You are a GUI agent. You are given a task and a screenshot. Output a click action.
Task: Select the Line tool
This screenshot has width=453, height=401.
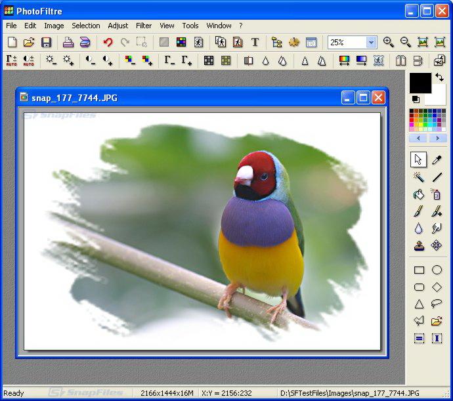437,177
